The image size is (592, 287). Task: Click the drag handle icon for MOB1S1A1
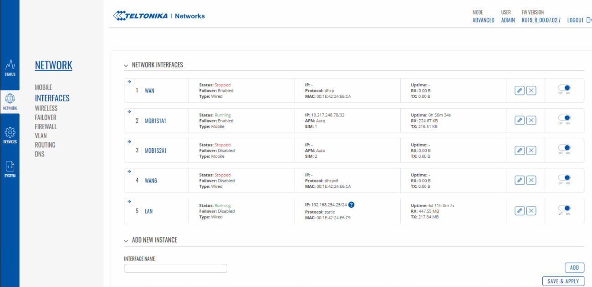129,111
